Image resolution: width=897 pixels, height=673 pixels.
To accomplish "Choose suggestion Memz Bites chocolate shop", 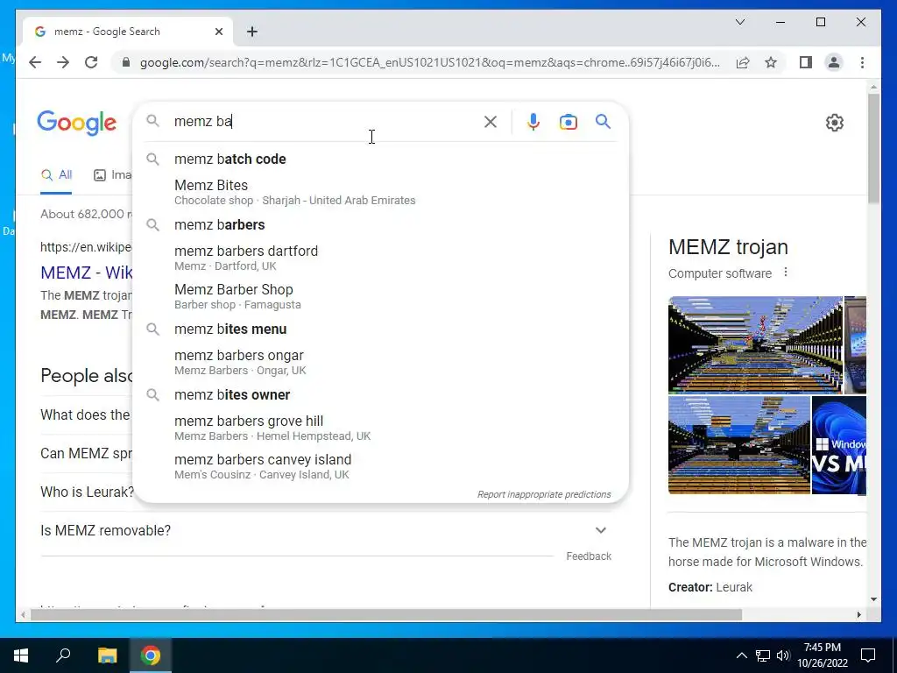I will 380,192.
